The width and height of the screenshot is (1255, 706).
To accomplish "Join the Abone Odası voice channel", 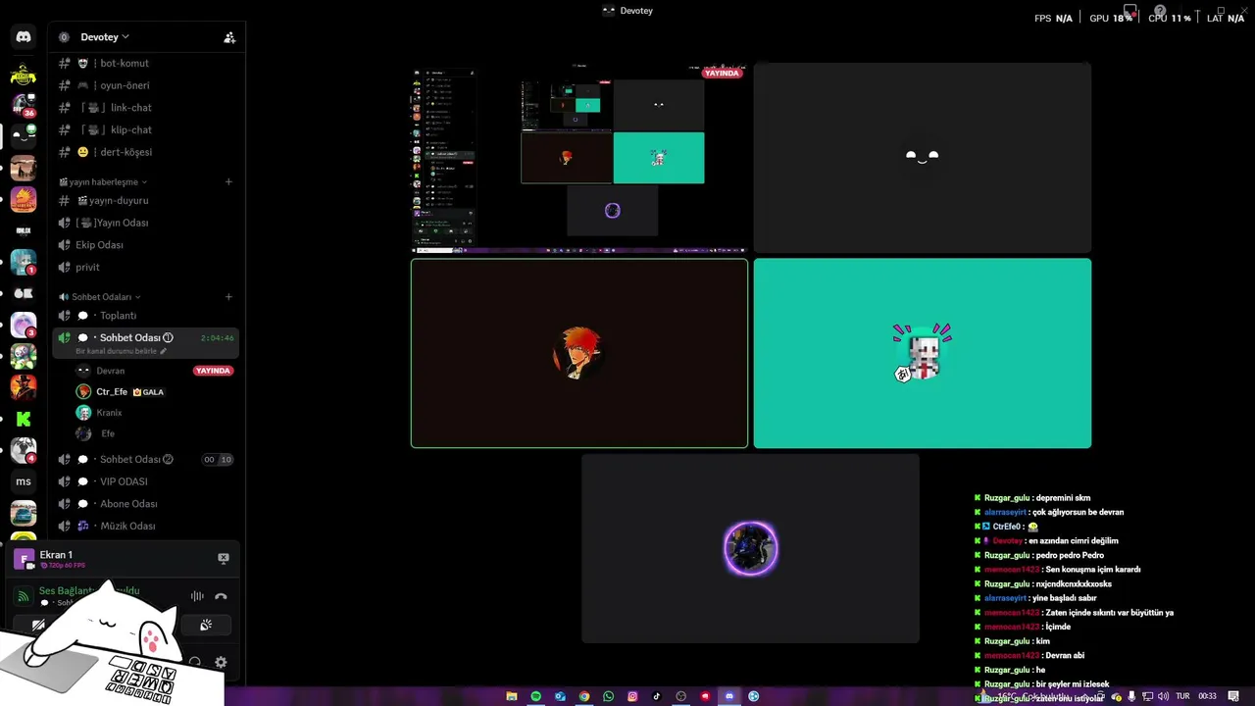I will click(146, 504).
